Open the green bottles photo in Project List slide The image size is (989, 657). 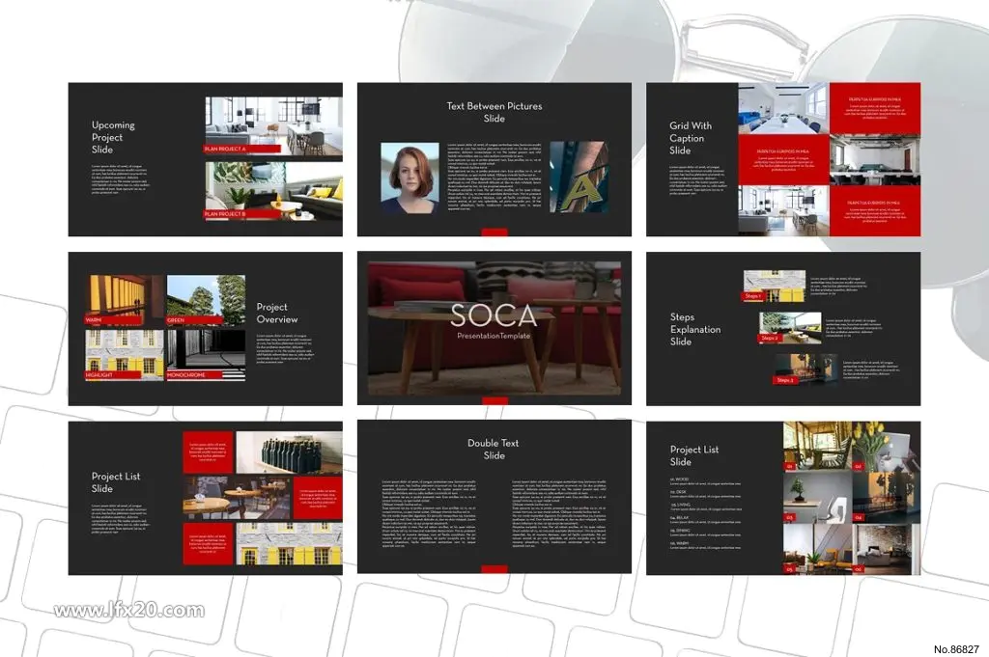pyautogui.click(x=289, y=452)
